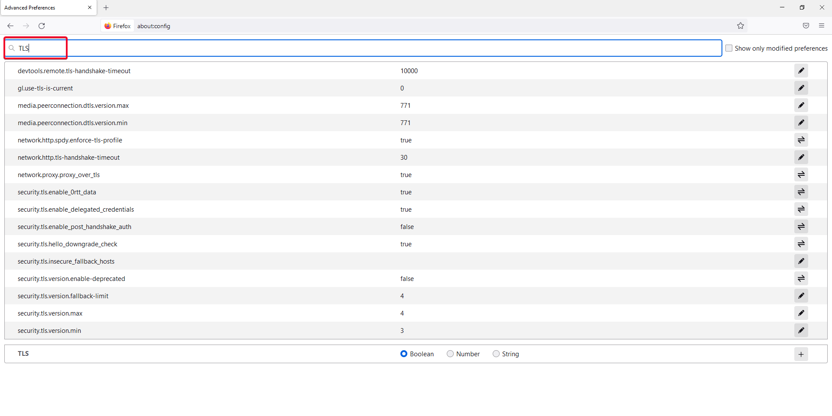Open the Firefox application menu
The image size is (832, 416).
click(x=821, y=26)
